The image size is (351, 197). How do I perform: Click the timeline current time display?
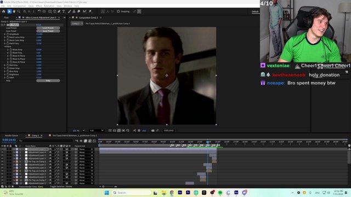point(9,140)
